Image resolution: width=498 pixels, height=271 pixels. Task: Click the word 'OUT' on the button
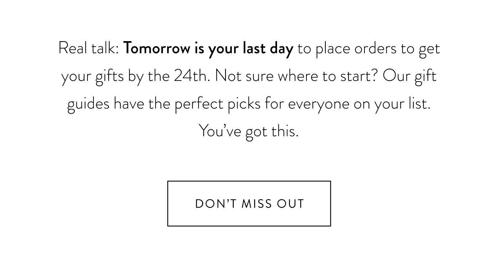click(x=290, y=204)
